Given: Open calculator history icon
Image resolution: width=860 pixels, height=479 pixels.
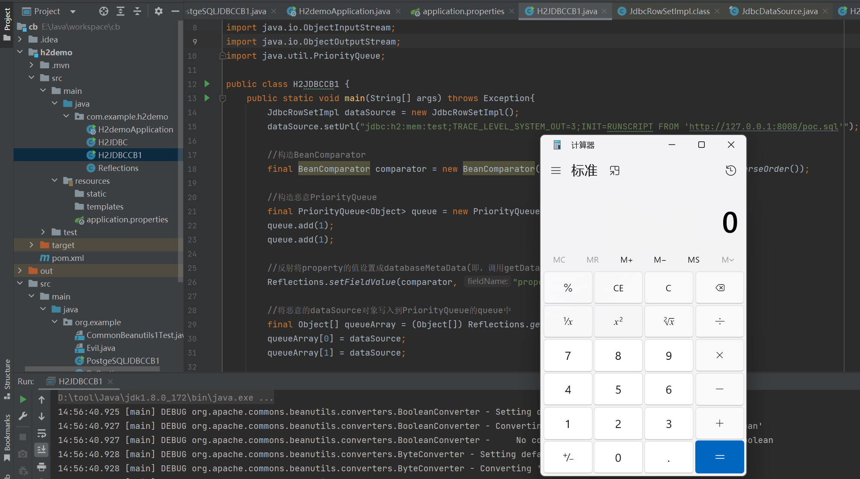Looking at the screenshot, I should [730, 171].
